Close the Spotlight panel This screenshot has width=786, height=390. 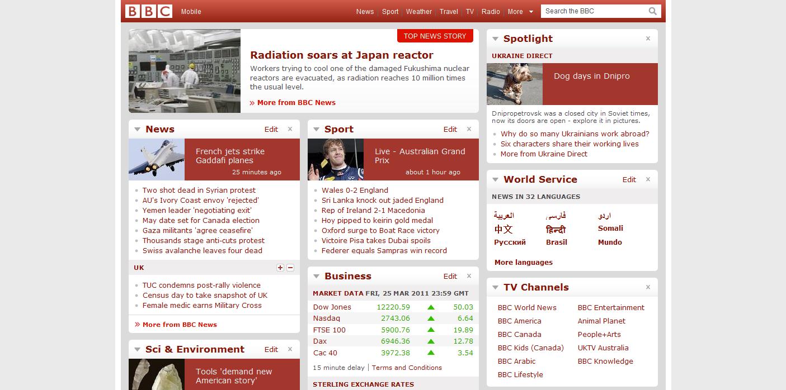click(x=648, y=39)
